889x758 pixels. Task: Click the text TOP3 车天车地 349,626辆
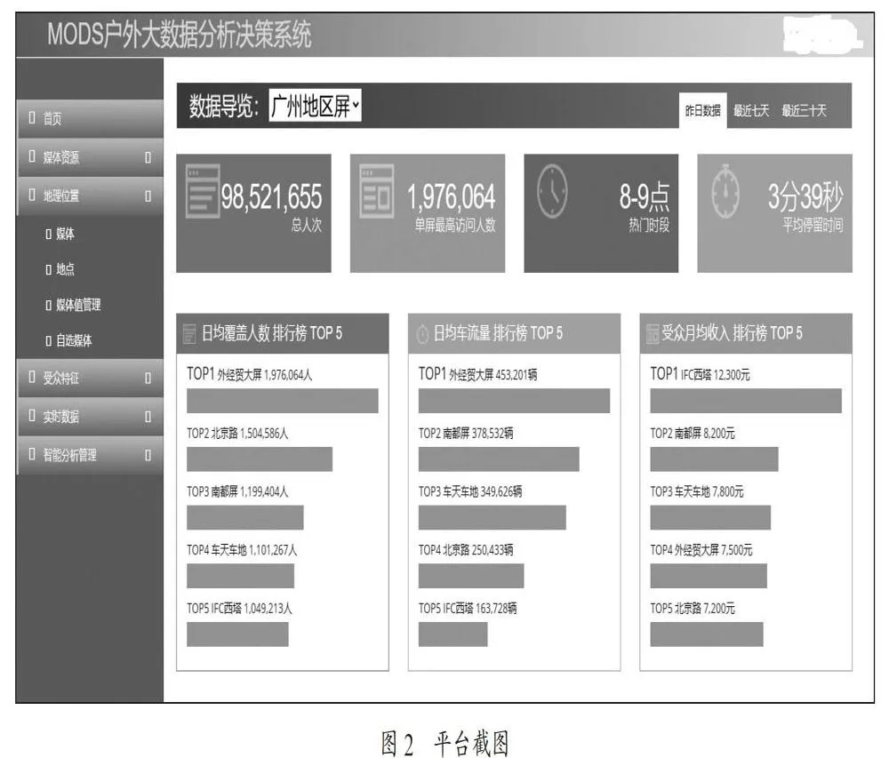470,491
